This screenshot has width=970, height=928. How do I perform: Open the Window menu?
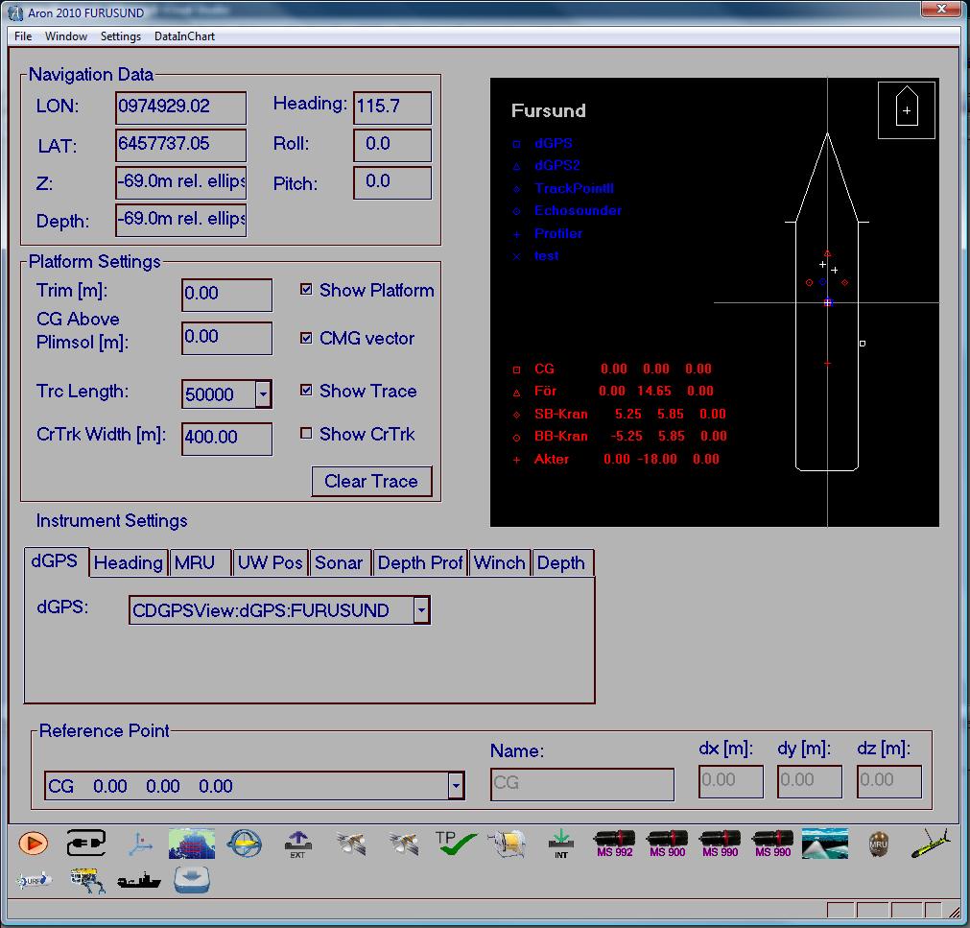pos(66,36)
